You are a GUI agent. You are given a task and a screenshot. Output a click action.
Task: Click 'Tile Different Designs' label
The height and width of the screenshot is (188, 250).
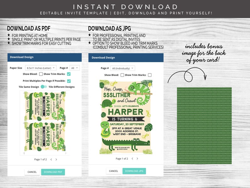pyautogui.click(x=61, y=87)
